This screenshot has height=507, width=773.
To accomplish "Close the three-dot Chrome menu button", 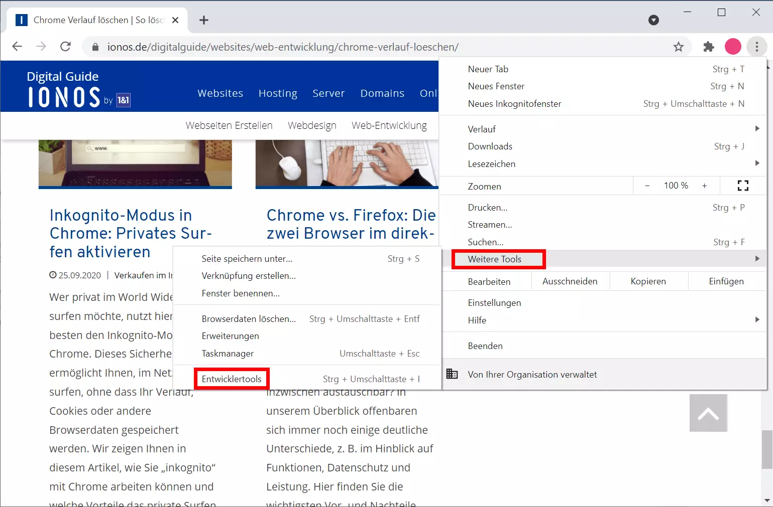I will [x=756, y=47].
